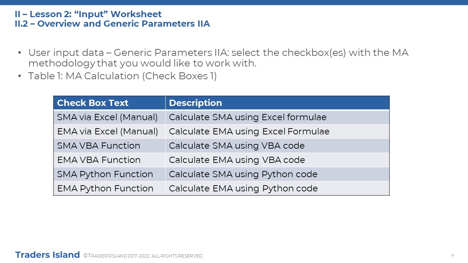The width and height of the screenshot is (468, 263).
Task: Click the "Description" column header
Action: [277, 103]
